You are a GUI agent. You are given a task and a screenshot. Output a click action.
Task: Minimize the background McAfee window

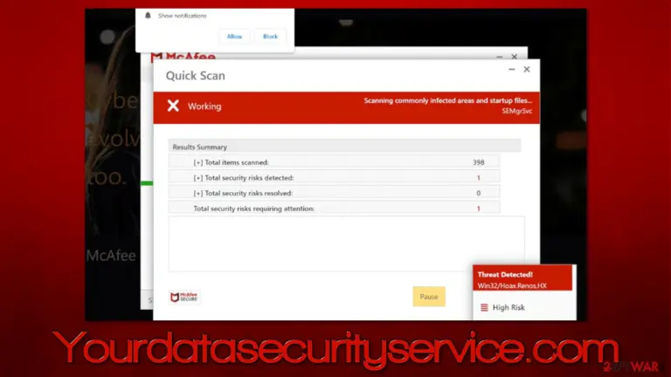pyautogui.click(x=500, y=57)
